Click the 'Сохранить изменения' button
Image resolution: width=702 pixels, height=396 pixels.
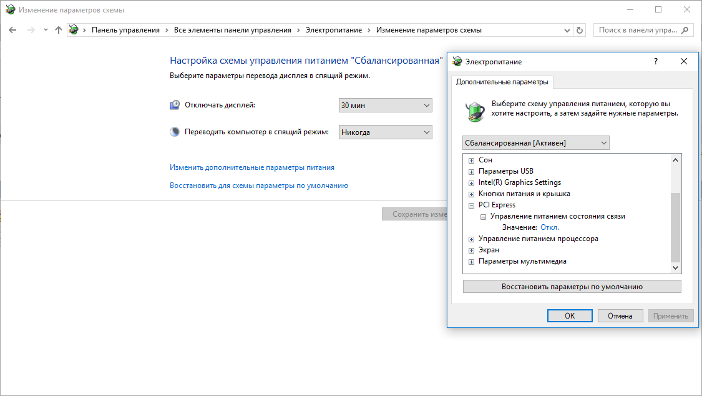[x=414, y=214]
